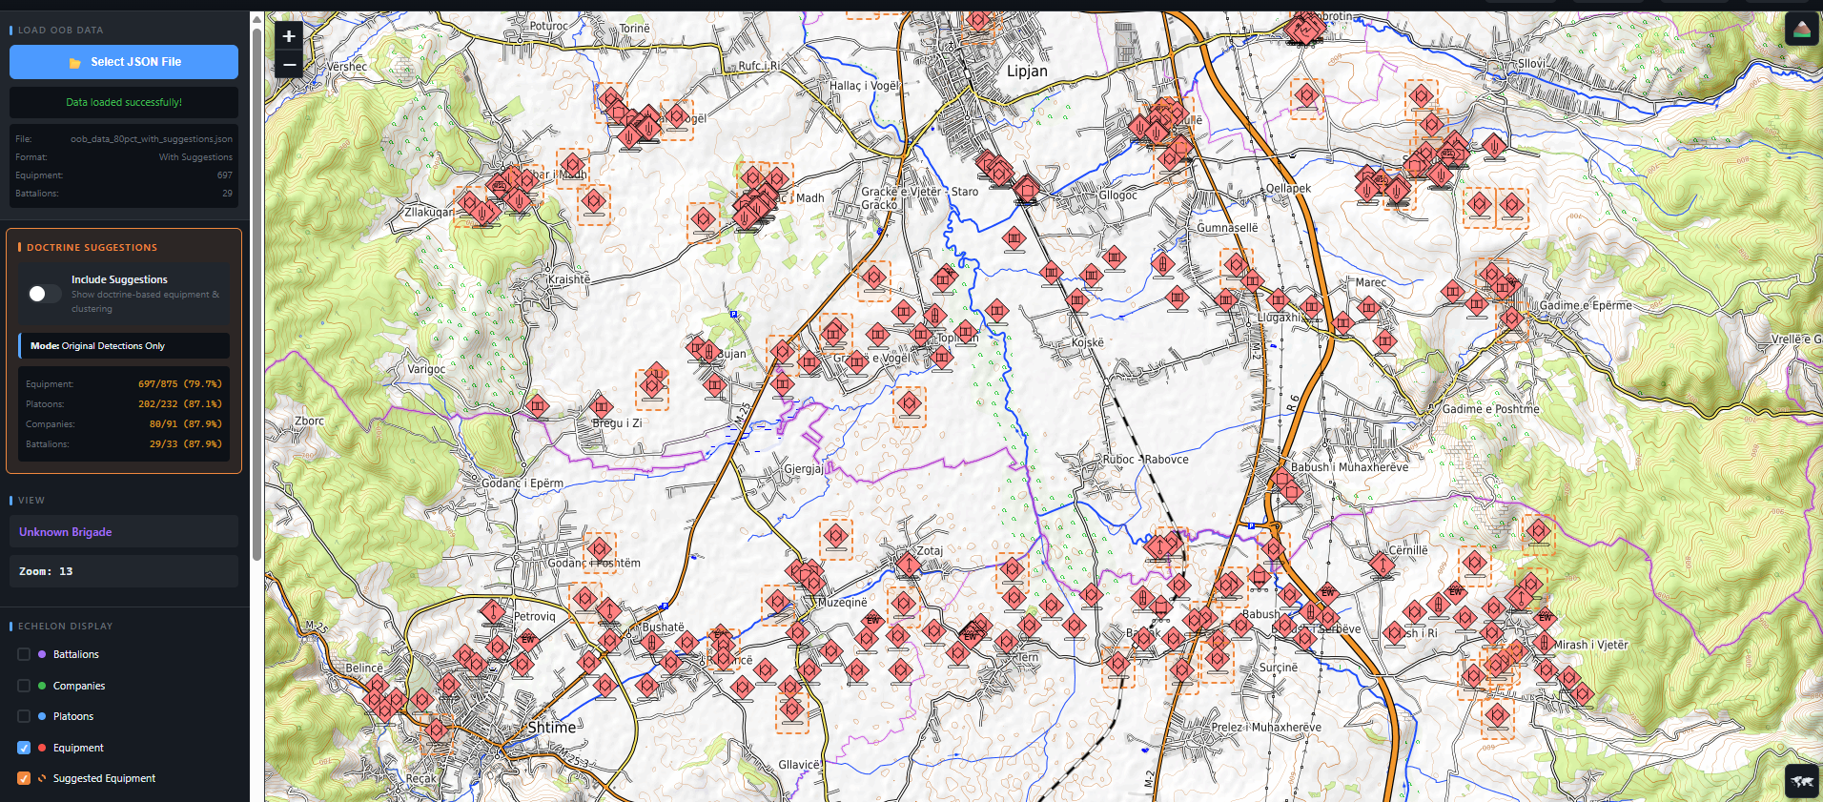Image resolution: width=1823 pixels, height=802 pixels.
Task: Click the purple Battalions color dot
Action: coord(42,654)
